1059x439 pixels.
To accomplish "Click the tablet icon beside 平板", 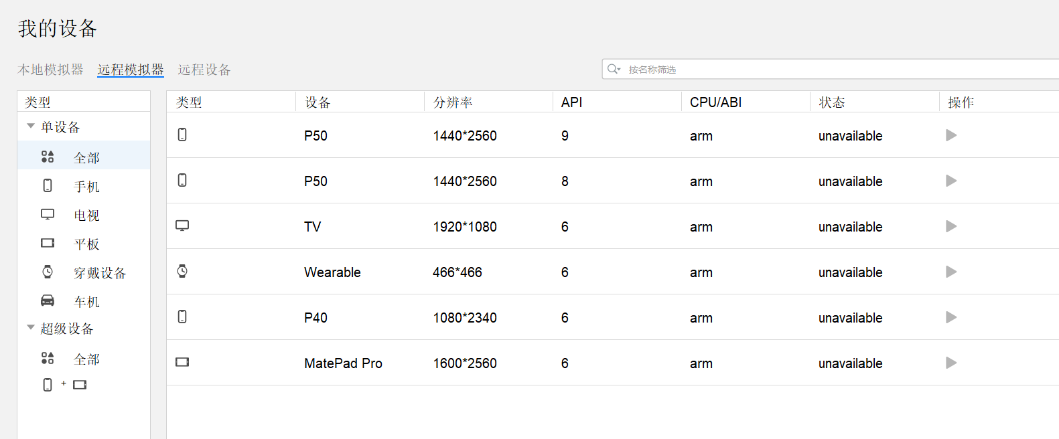I will pyautogui.click(x=48, y=243).
